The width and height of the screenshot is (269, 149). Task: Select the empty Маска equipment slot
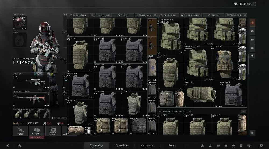coord(20,40)
